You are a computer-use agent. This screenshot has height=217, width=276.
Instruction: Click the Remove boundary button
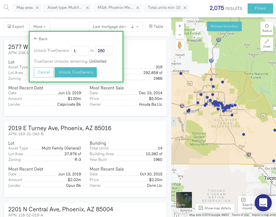224,26
